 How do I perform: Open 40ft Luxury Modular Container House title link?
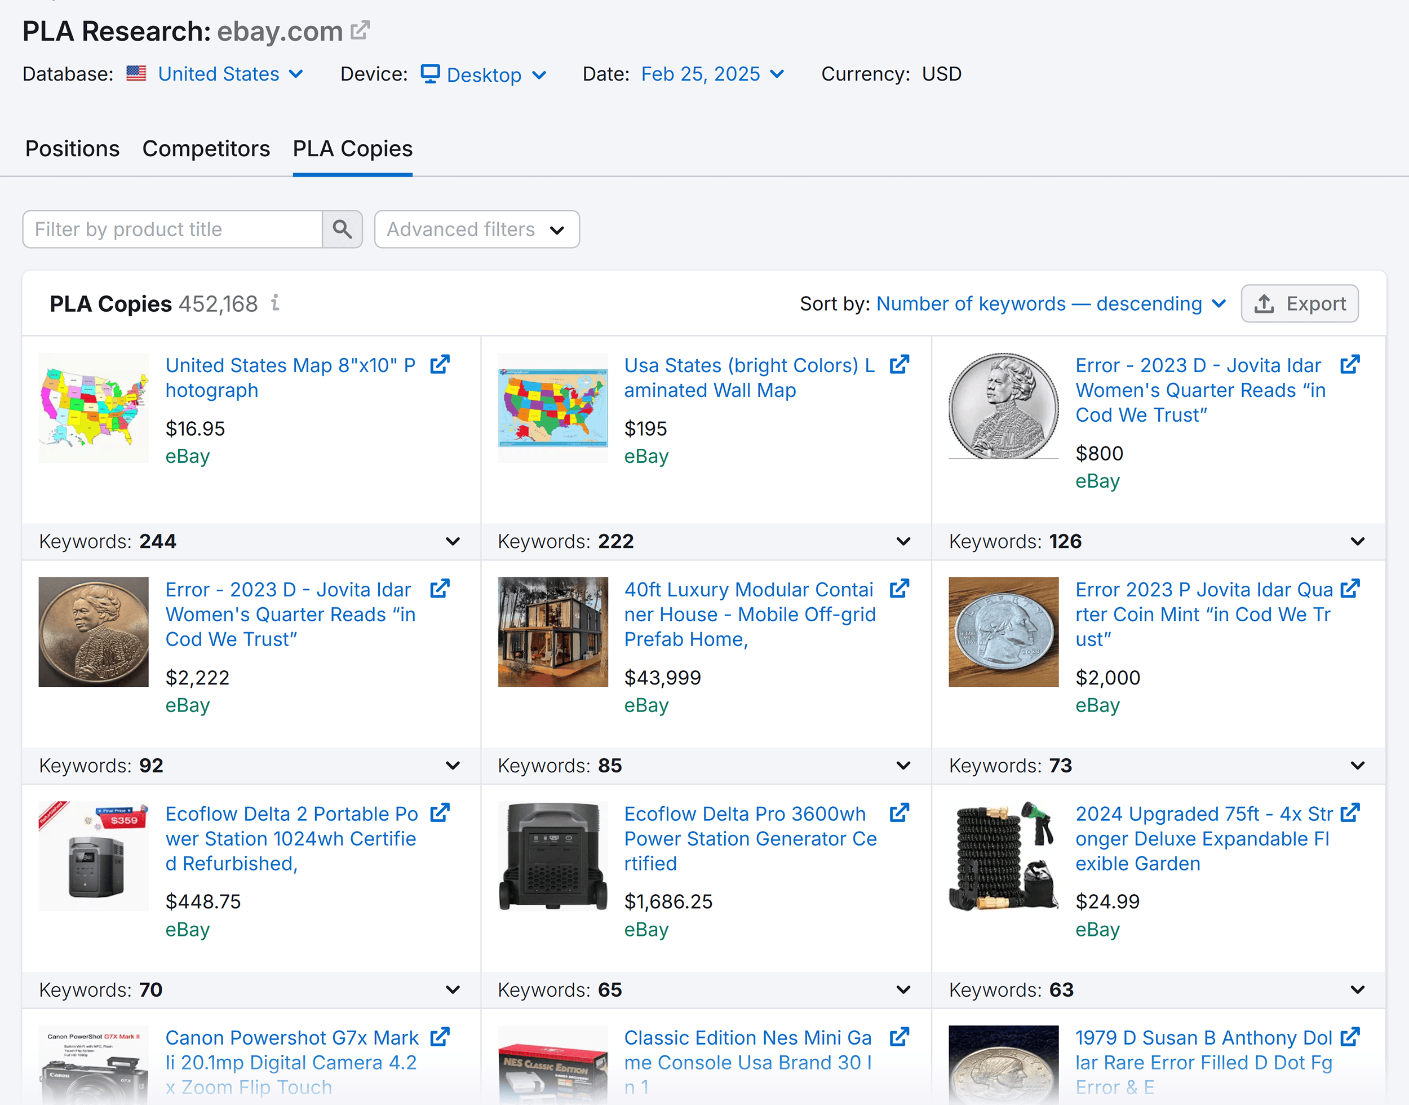coord(750,614)
